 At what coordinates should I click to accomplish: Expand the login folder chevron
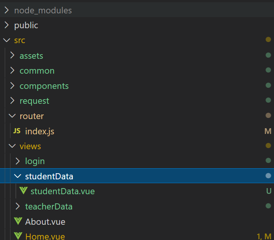[x=18, y=161]
